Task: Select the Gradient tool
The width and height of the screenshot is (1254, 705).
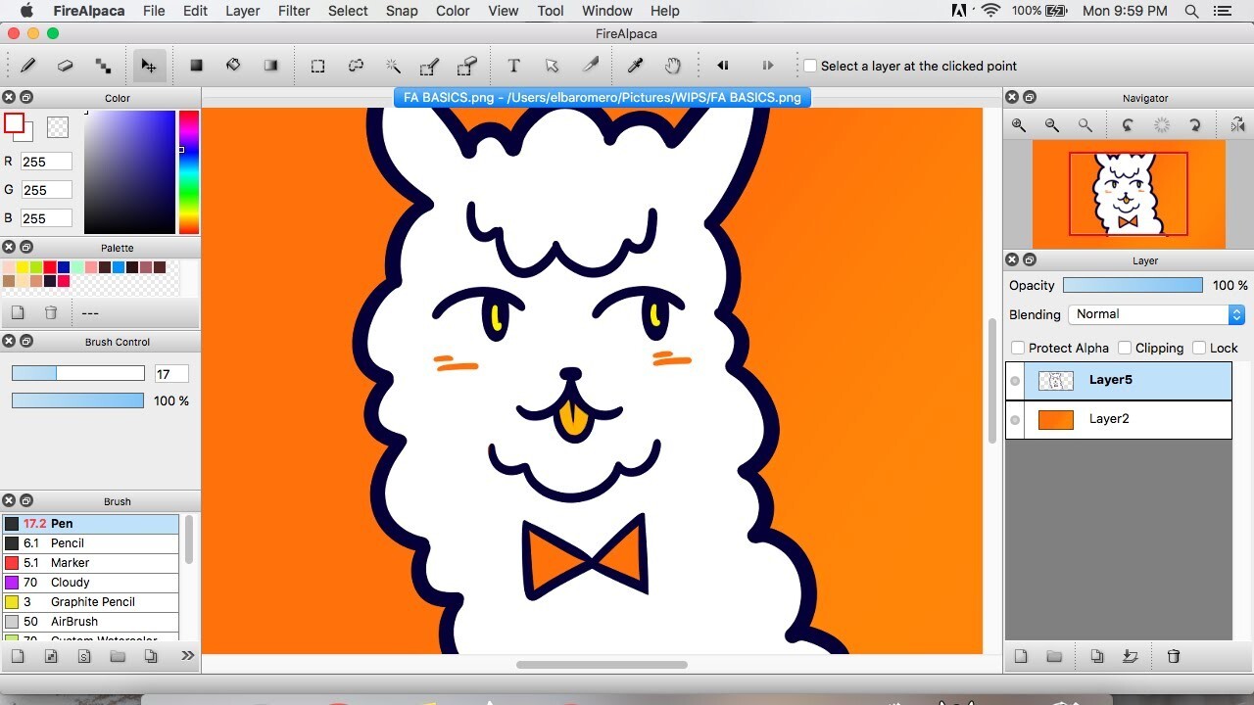Action: pos(270,66)
